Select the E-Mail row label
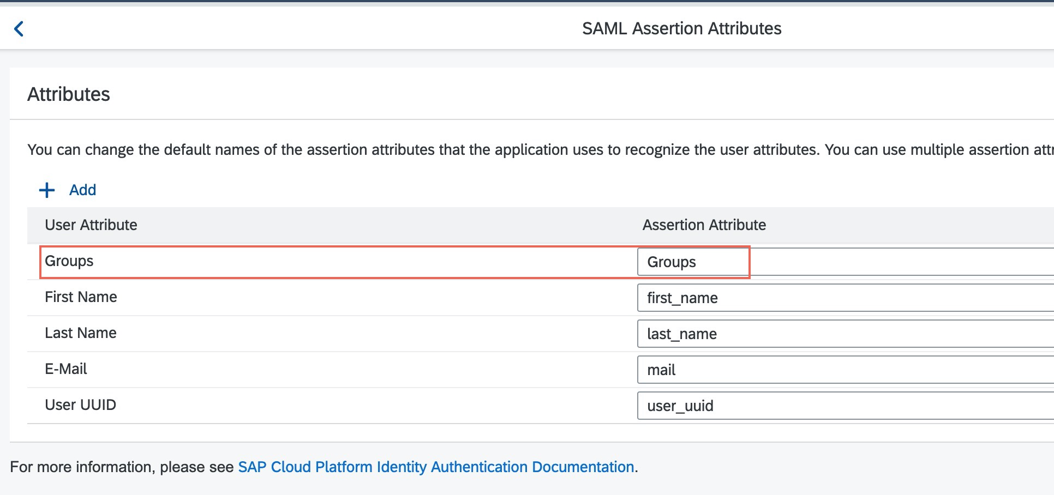The height and width of the screenshot is (495, 1054). [66, 369]
